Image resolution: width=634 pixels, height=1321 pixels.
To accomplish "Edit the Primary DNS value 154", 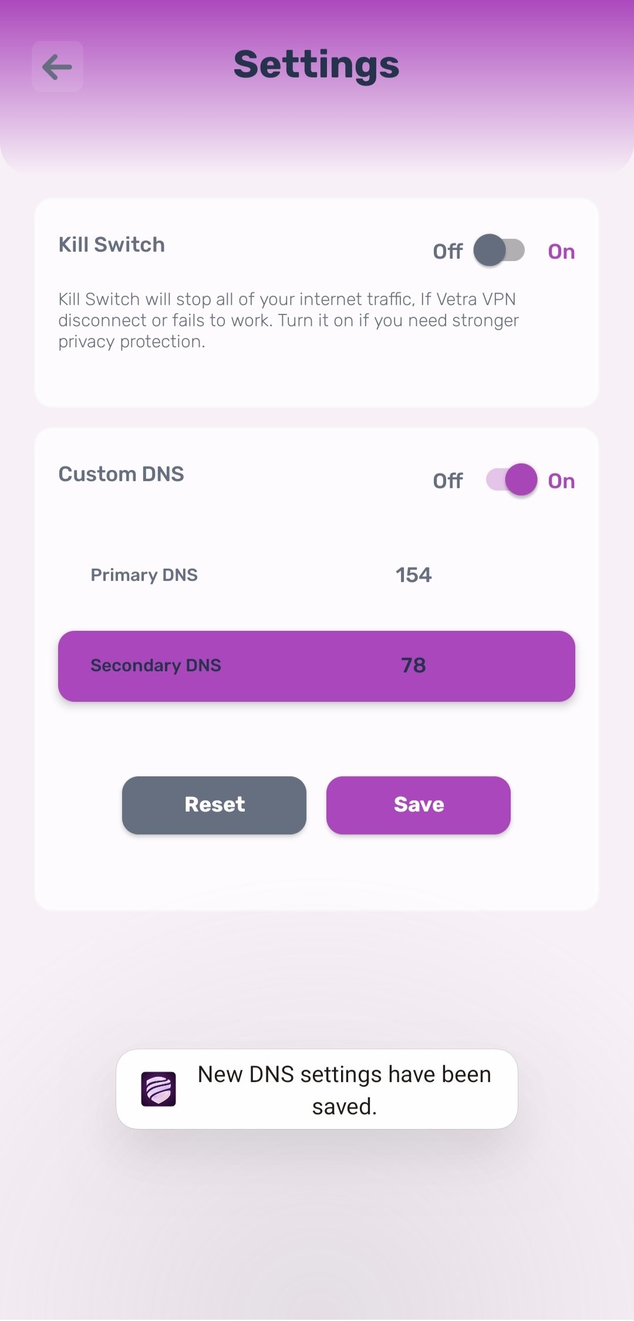I will (413, 575).
